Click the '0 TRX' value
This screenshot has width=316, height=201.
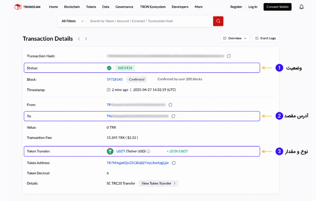(111, 128)
